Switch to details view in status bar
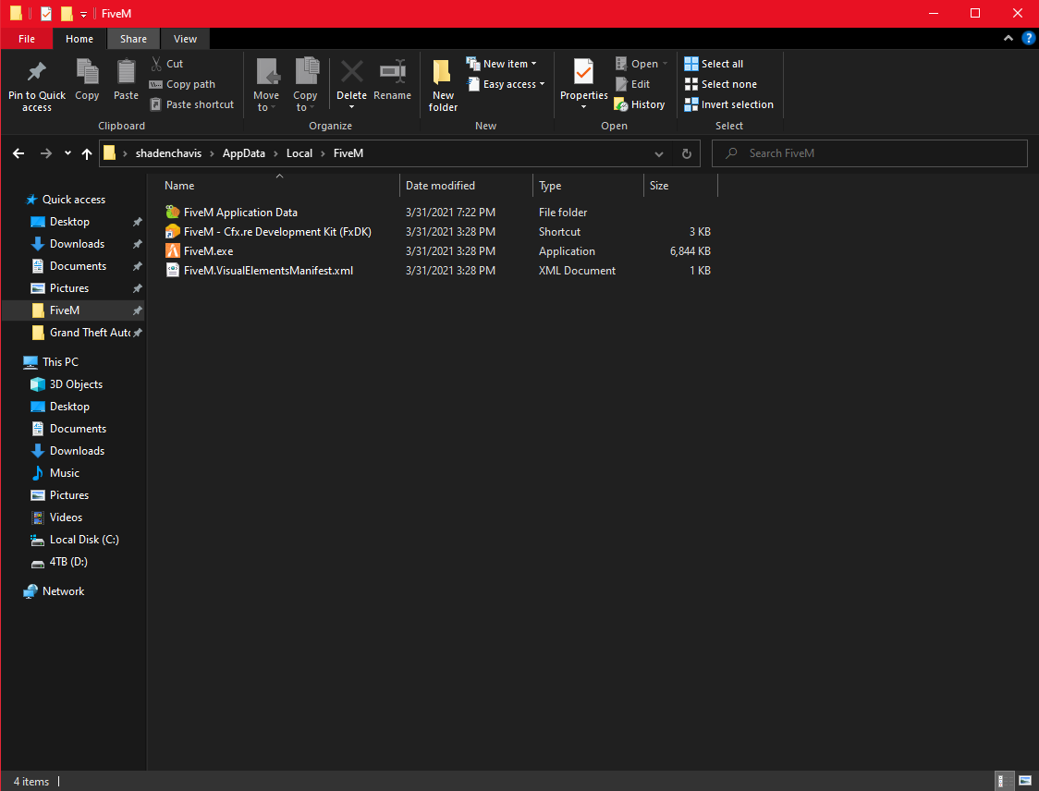 point(1005,782)
